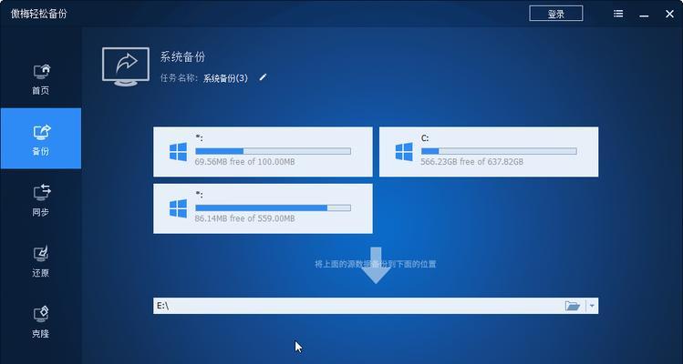
Task: Minimize the 傲梅轻松备份 window
Action: 644,15
